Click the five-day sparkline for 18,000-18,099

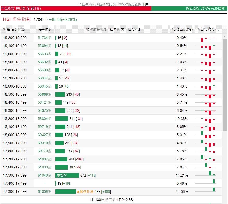click(x=208, y=135)
